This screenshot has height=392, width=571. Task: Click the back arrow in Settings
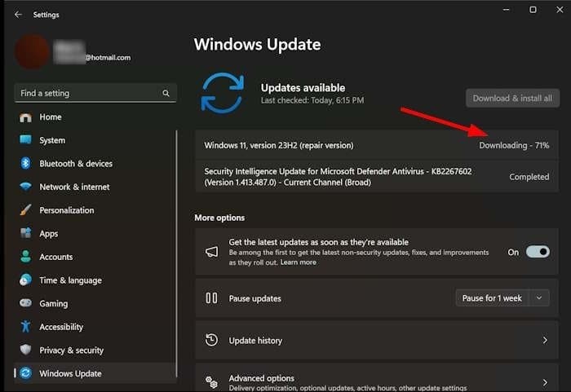tap(18, 15)
